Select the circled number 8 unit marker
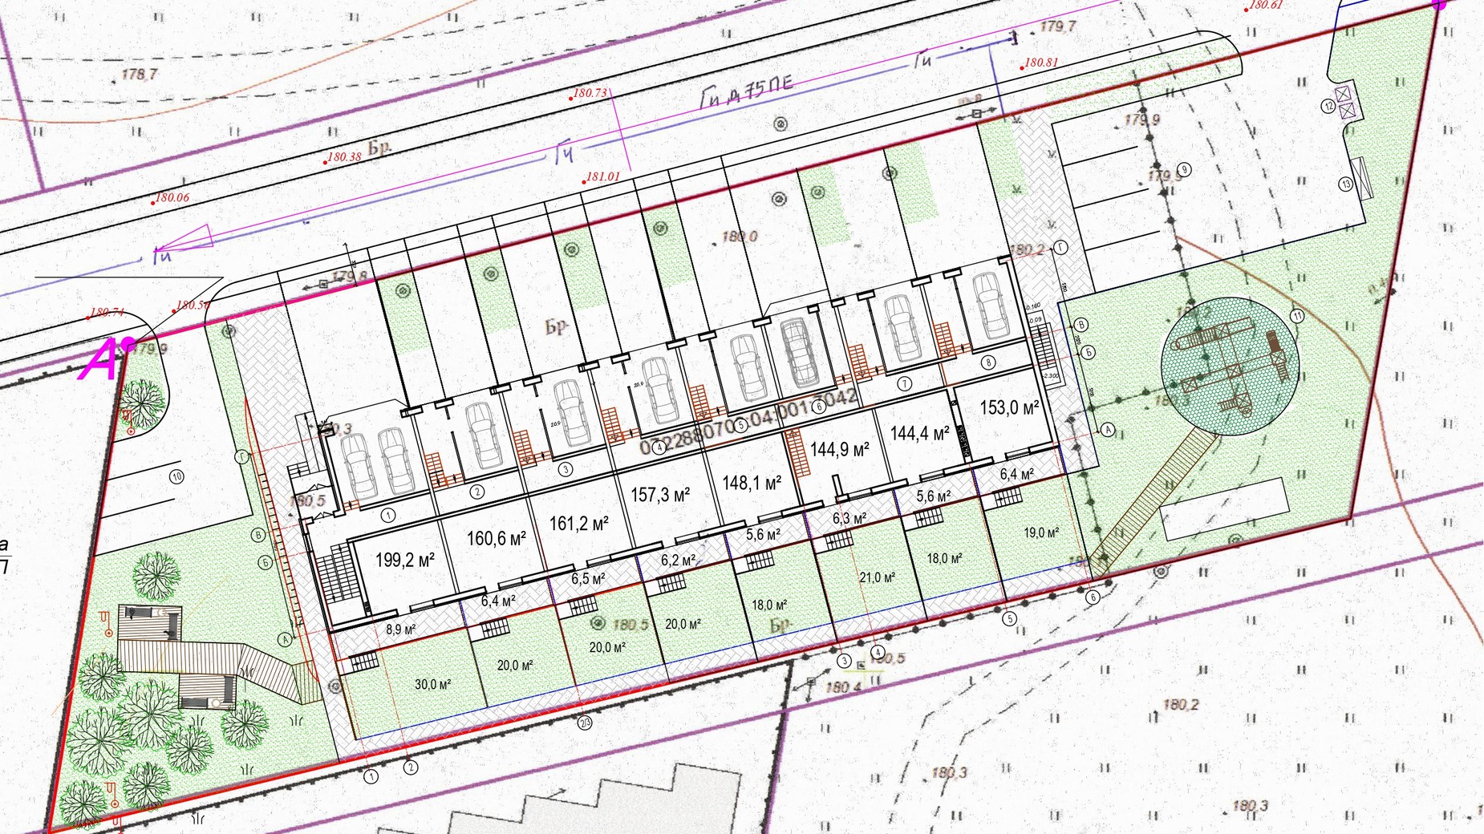Screen dimensions: 1484x834 988,362
